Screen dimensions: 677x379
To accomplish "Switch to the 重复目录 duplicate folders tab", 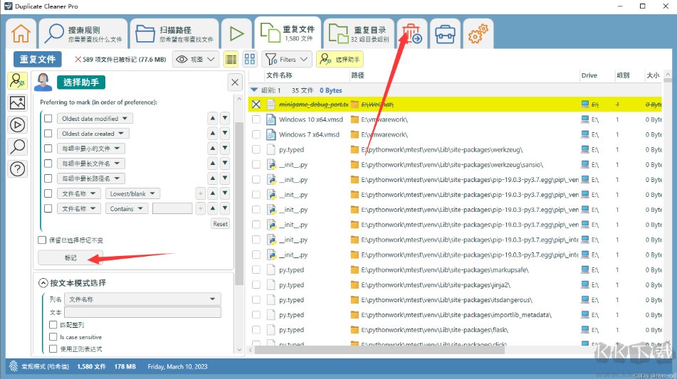I will [359, 33].
